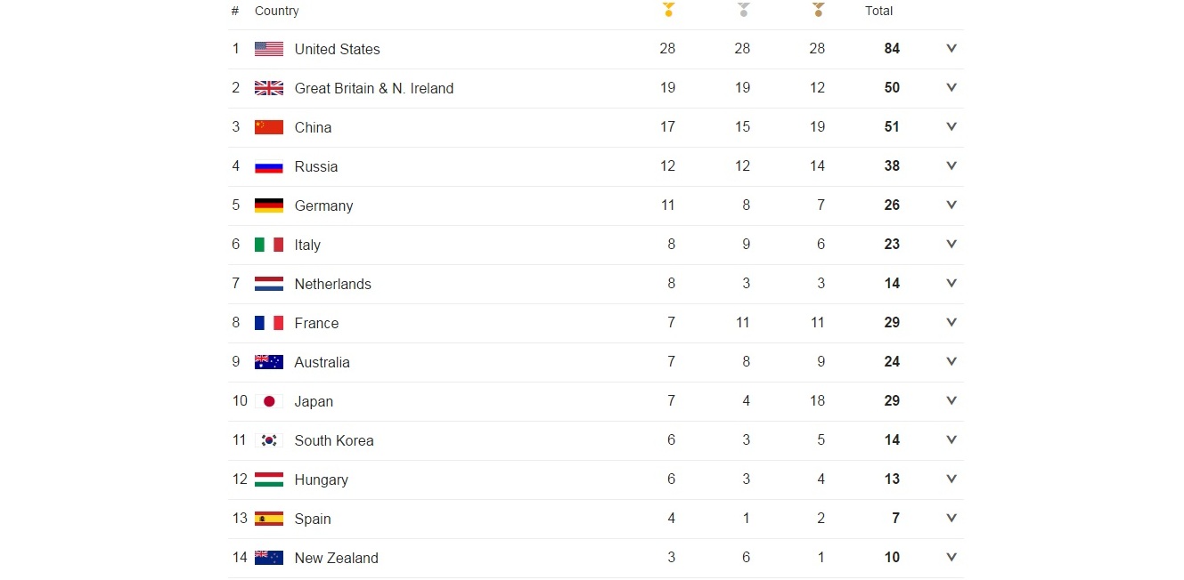Click the silver medal column icon
This screenshot has width=1184, height=580.
click(x=743, y=10)
